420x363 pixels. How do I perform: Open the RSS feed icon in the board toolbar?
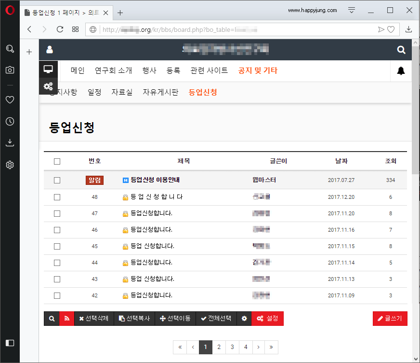pos(66,319)
